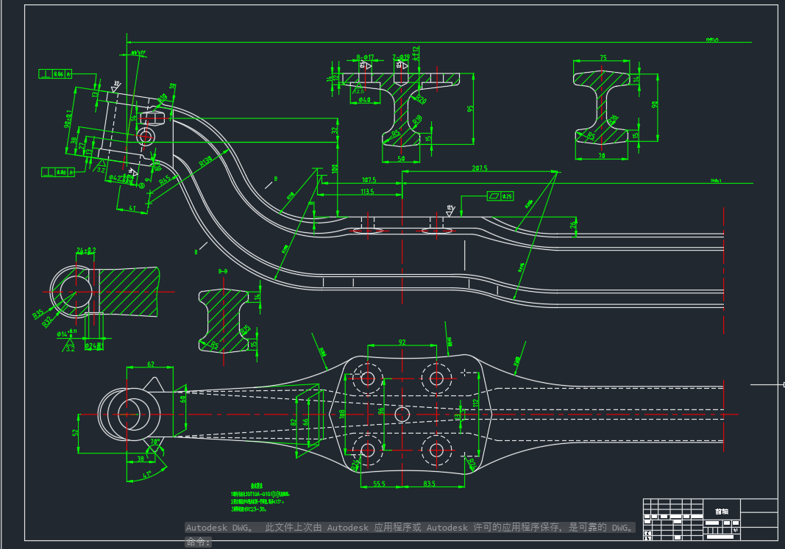The width and height of the screenshot is (785, 549).
Task: Select the 12.5 surface roughness value
Action: (360, 91)
